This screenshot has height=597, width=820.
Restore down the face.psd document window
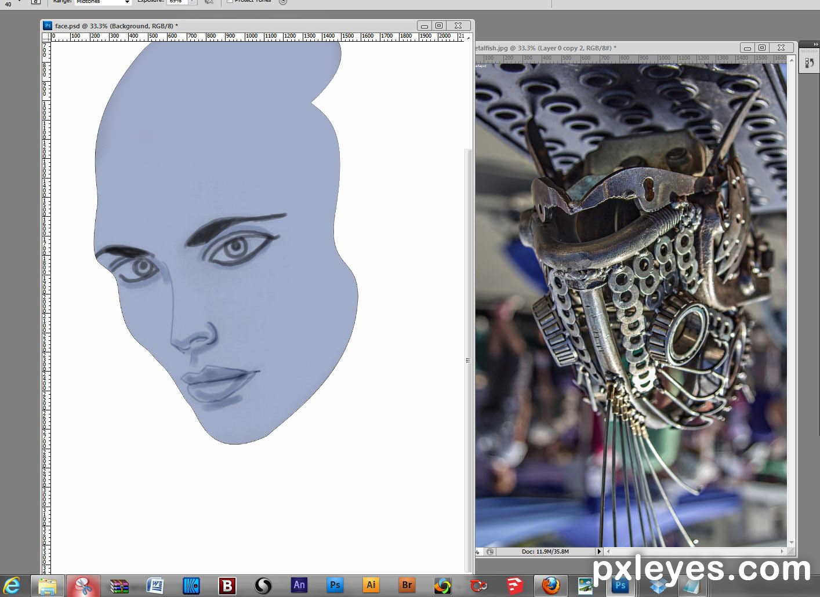439,26
